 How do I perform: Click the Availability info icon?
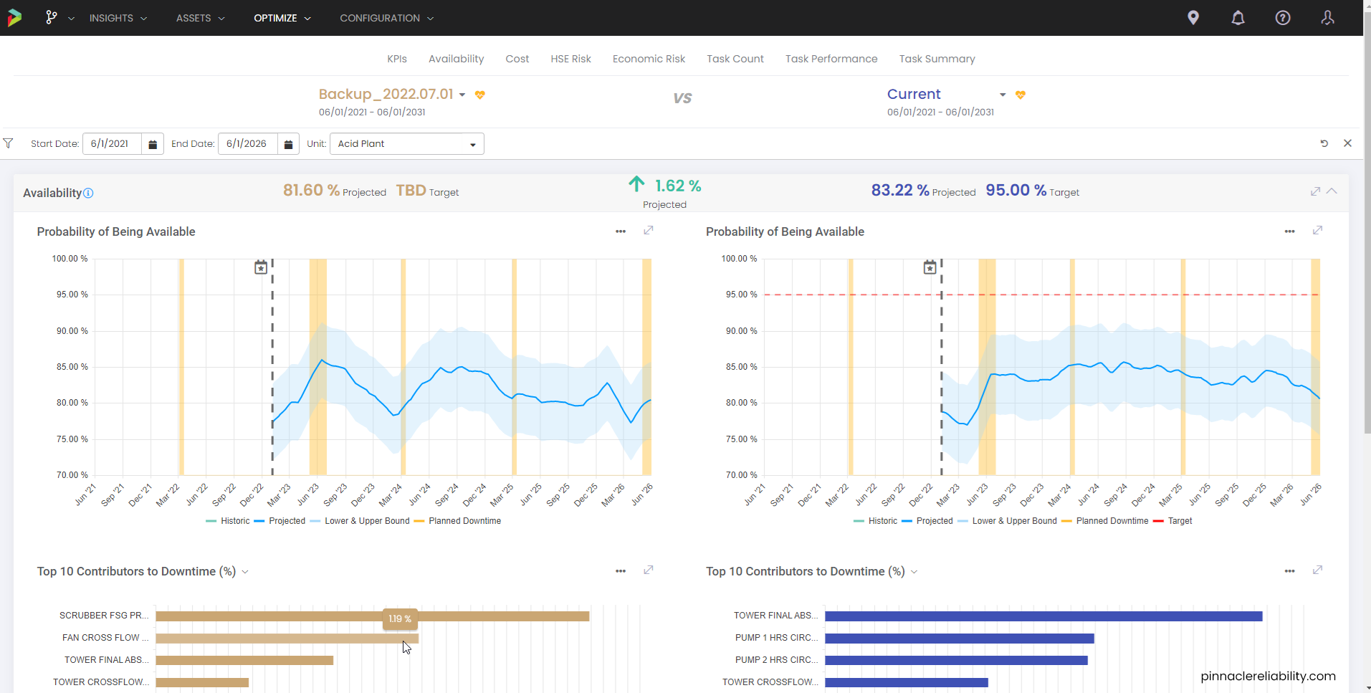coord(88,193)
